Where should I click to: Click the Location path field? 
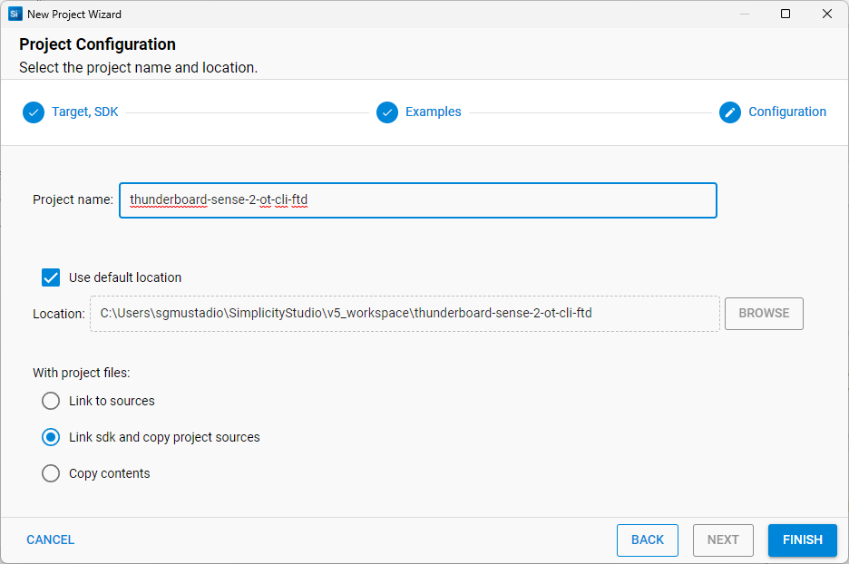tap(405, 314)
